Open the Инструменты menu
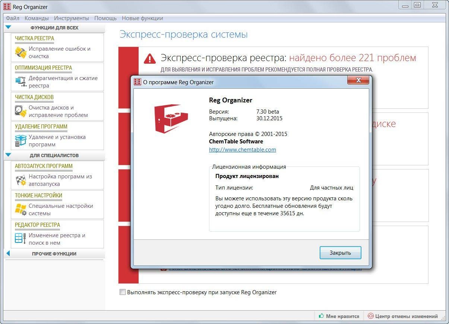Viewport: 449px width, 324px height. pos(72,18)
